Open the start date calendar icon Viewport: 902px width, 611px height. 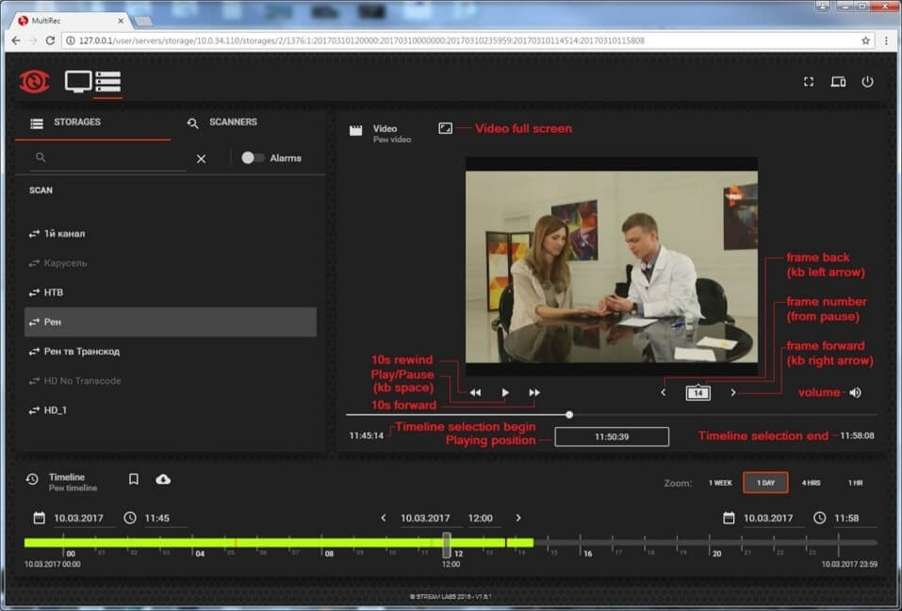click(40, 518)
